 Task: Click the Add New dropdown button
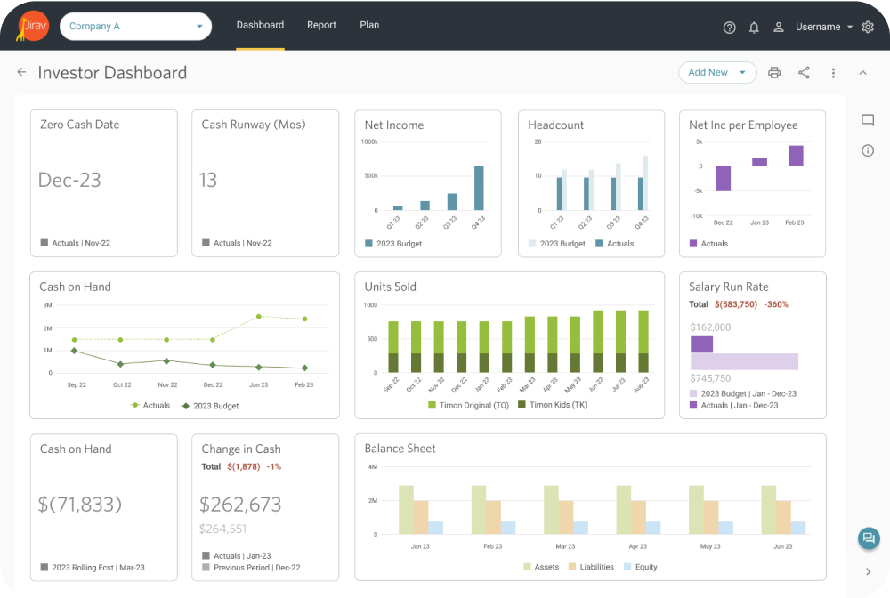tap(716, 73)
